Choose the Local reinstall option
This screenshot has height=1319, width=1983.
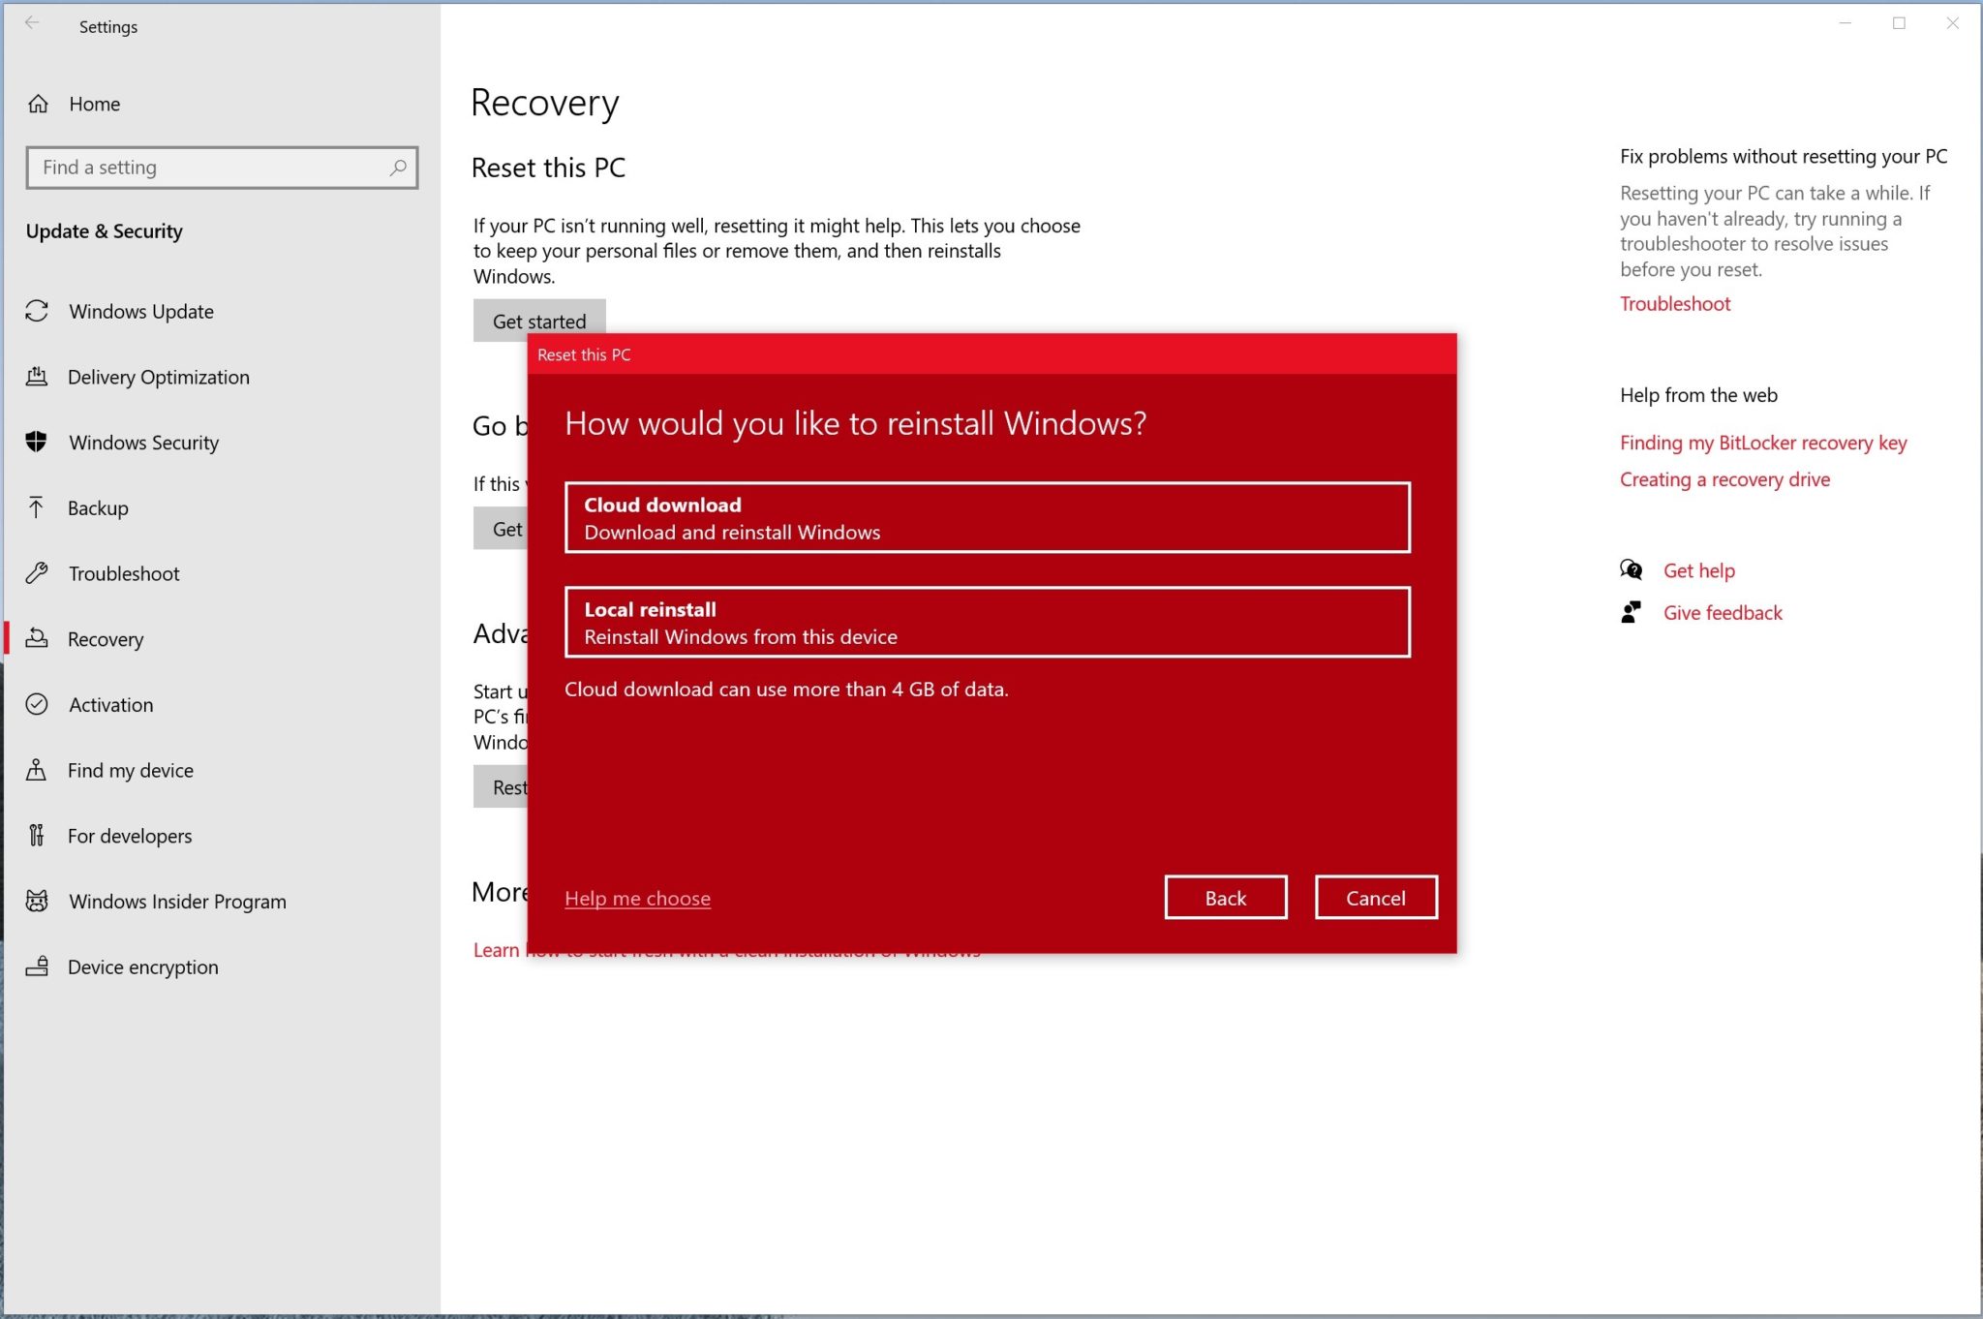tap(988, 622)
